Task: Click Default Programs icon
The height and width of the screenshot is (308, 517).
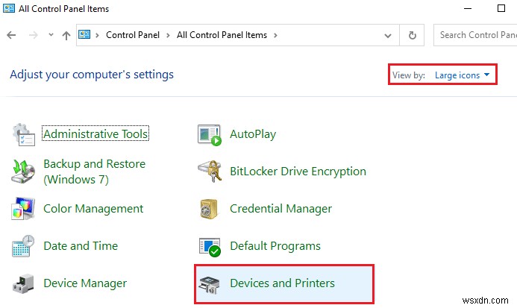Action: 210,247
